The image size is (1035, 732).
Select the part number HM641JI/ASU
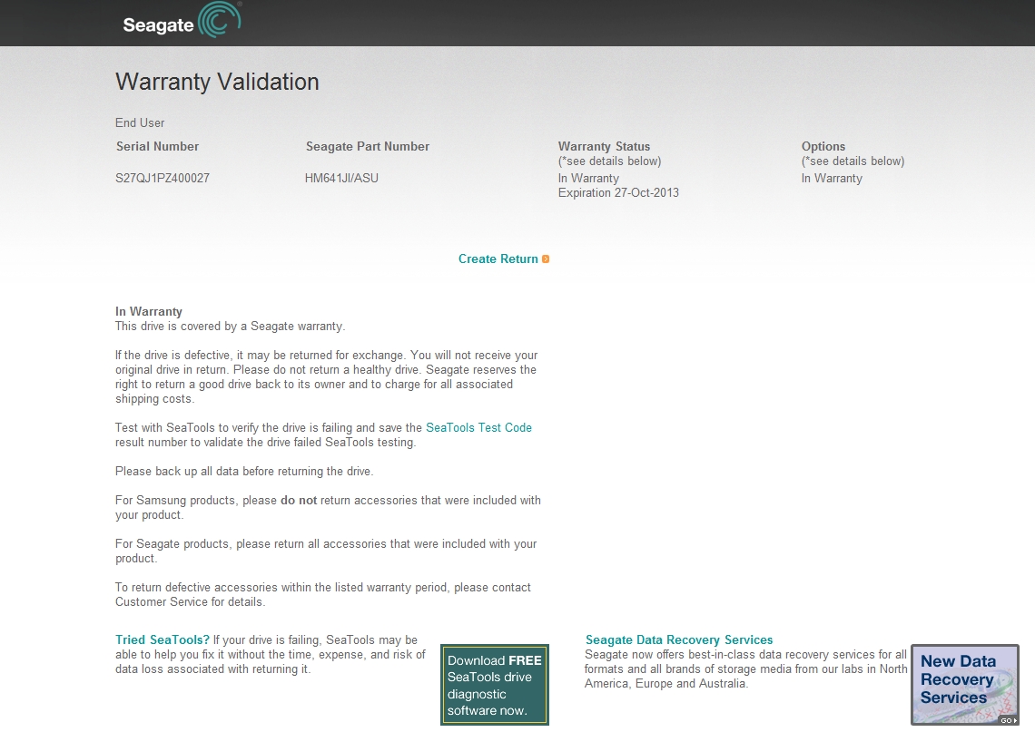click(341, 178)
